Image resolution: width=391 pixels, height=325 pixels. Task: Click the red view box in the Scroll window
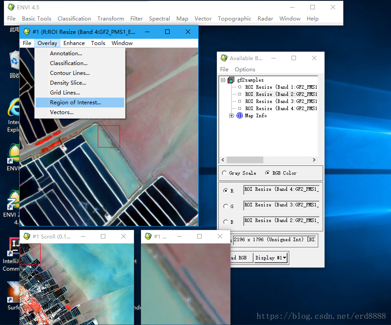click(x=30, y=254)
